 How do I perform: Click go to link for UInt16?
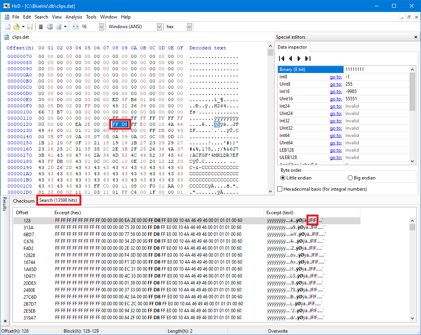(x=336, y=99)
